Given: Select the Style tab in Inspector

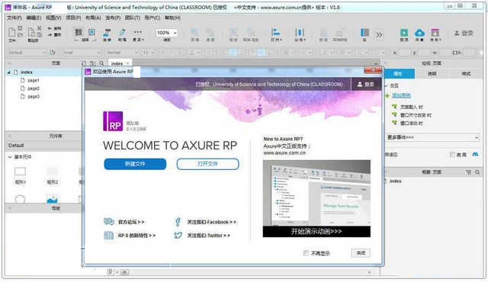Looking at the screenshot, I should pos(466,74).
